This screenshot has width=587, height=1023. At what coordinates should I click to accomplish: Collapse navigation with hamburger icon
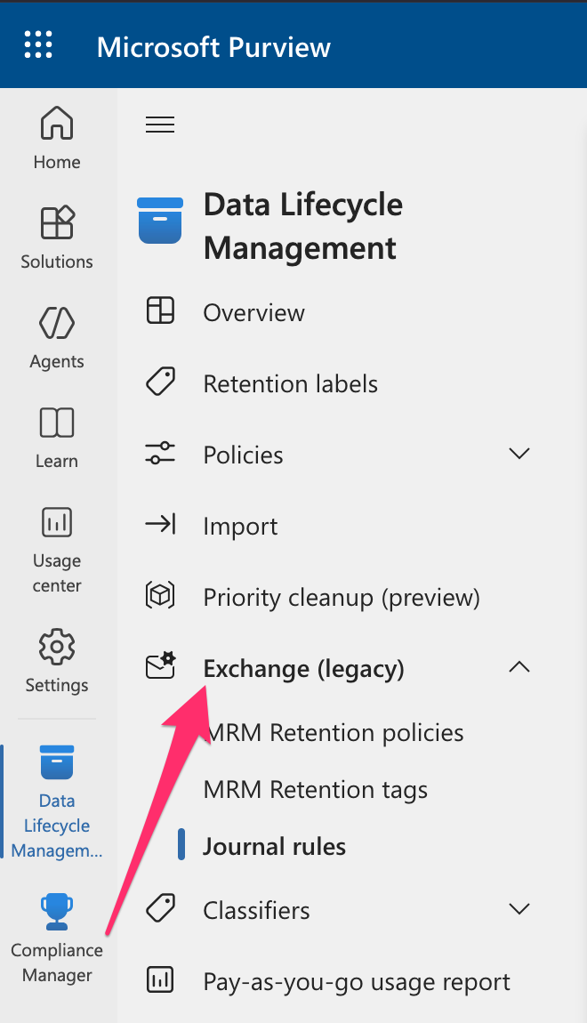pyautogui.click(x=160, y=124)
